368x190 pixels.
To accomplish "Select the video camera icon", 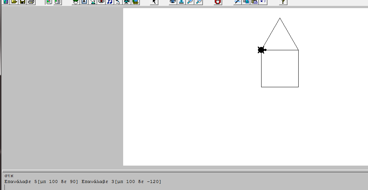I will click(x=127, y=1).
